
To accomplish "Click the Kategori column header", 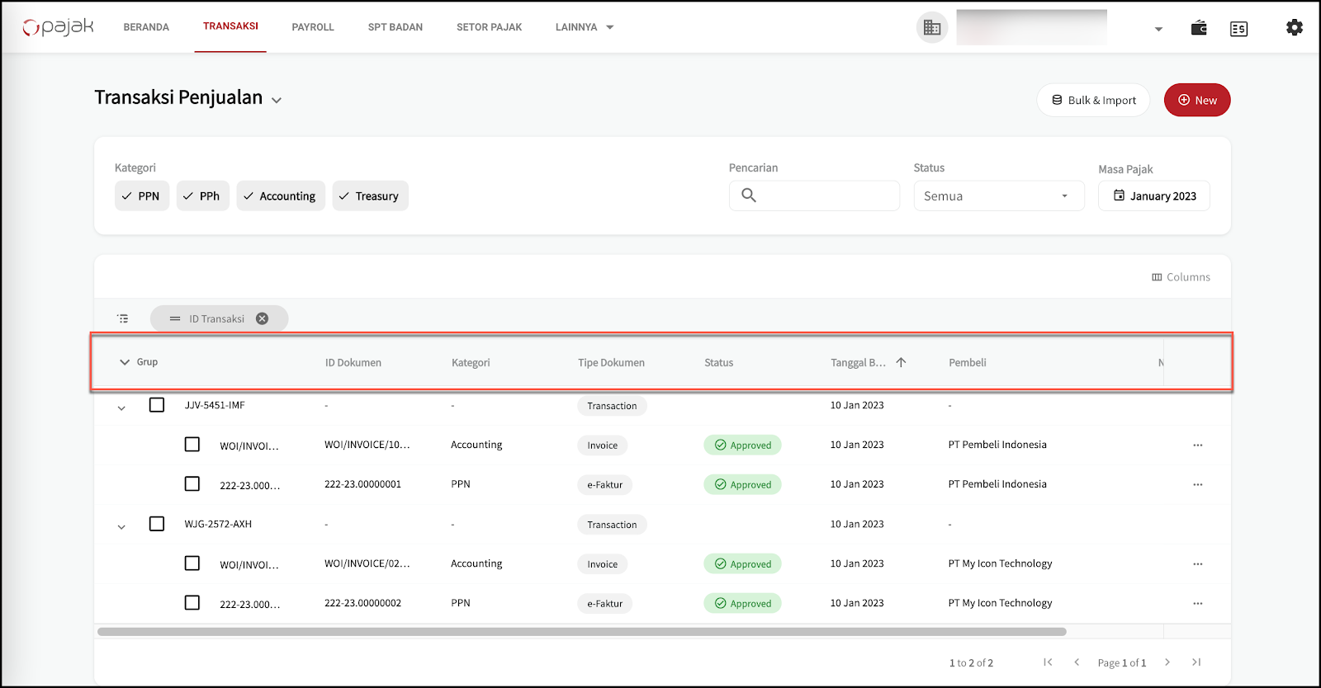I will pos(471,363).
